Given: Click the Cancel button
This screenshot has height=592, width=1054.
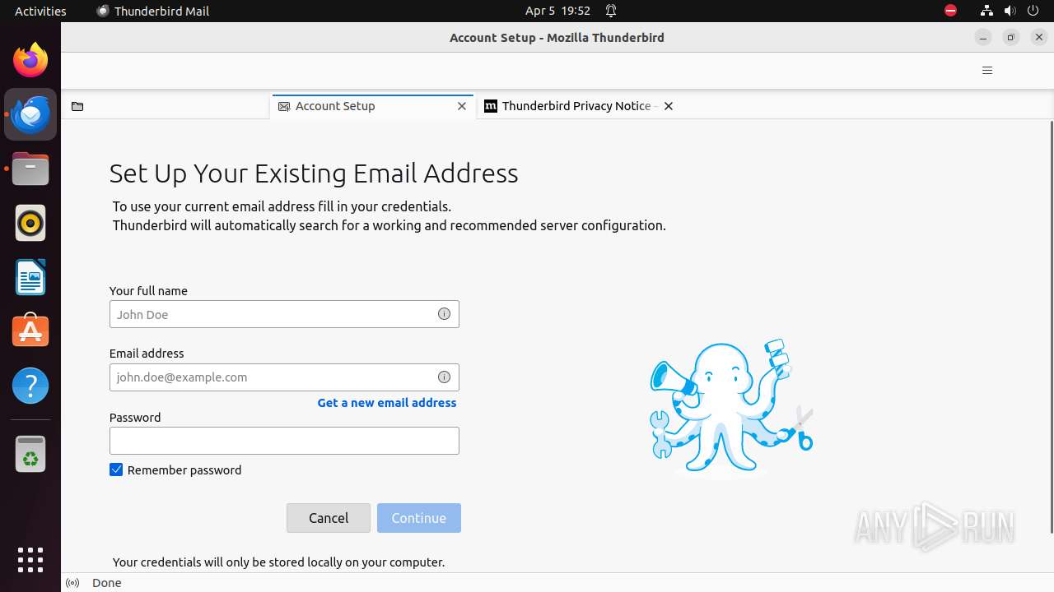Looking at the screenshot, I should (329, 518).
